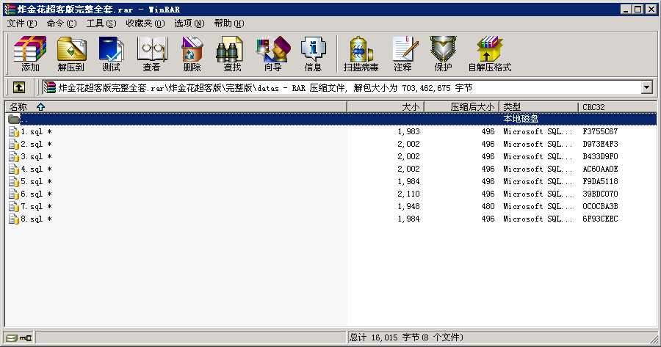Viewport: 661px width, 347px height.
Task: Select the 4.sql file icon
Action: tap(14, 169)
